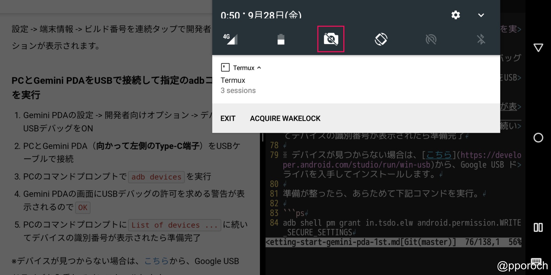Tap ACQUIRE WAKELOCK in the Termux notification
This screenshot has width=551, height=275.
(285, 119)
